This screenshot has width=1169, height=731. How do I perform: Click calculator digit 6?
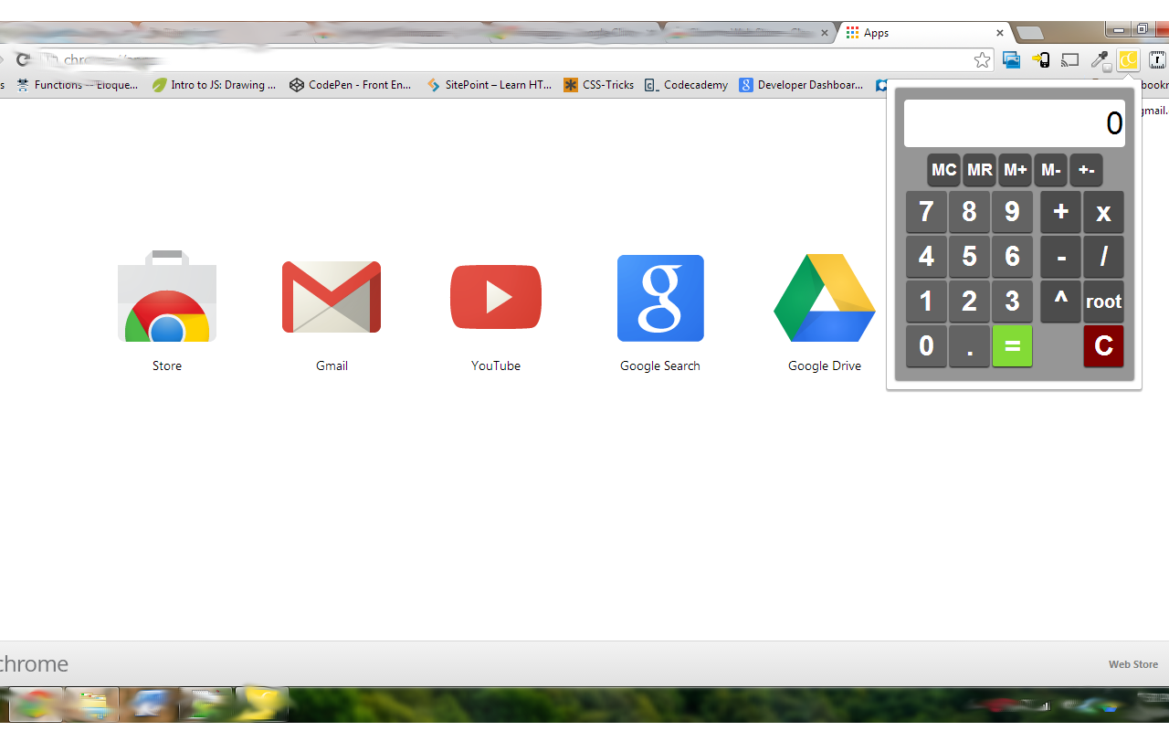(x=1012, y=257)
